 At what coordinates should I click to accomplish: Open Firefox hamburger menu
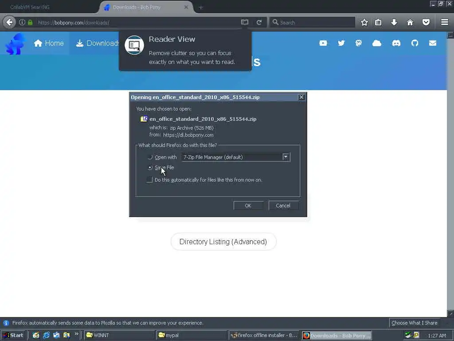tap(445, 22)
